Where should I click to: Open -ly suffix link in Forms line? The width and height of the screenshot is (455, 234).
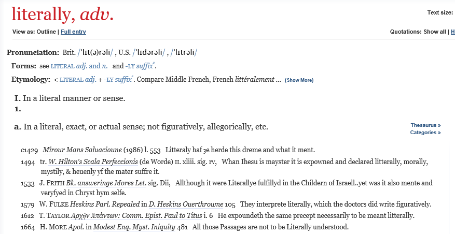(140, 66)
